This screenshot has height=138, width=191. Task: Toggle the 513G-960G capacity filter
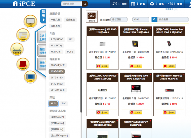(x=57, y=84)
